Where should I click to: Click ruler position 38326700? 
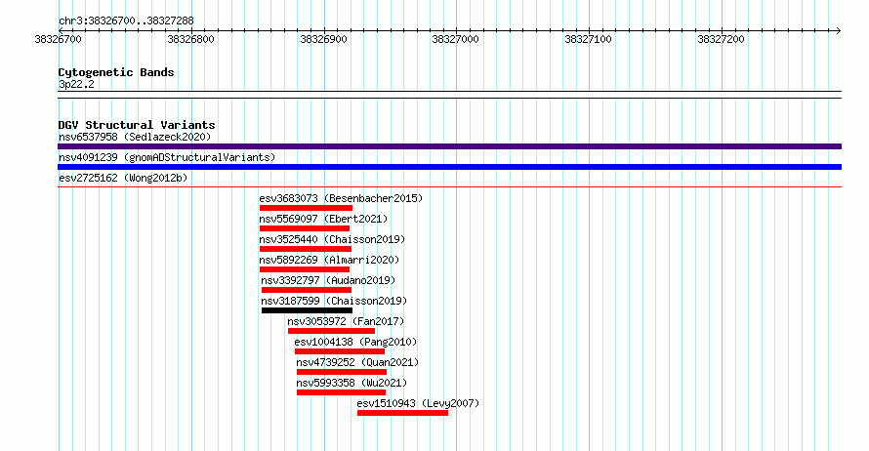(x=58, y=39)
